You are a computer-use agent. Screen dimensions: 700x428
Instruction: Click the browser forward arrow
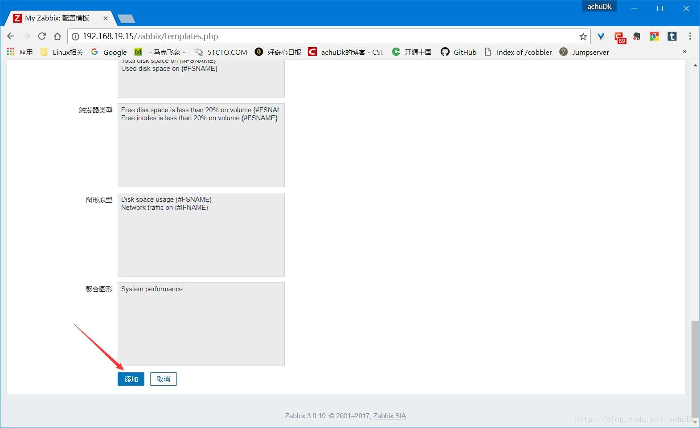(26, 36)
